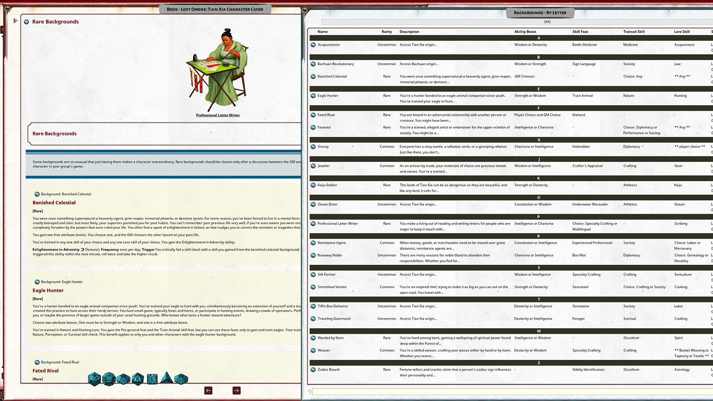Open the Banished Celestial background link icon
The image size is (713, 401).
tap(37, 194)
